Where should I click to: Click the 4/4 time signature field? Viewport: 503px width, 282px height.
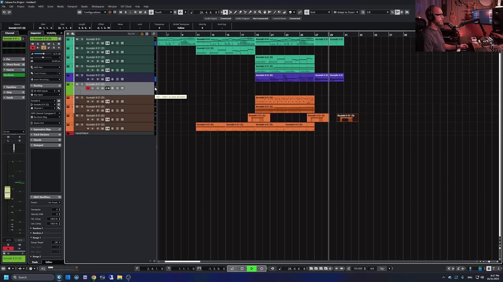coord(372,269)
